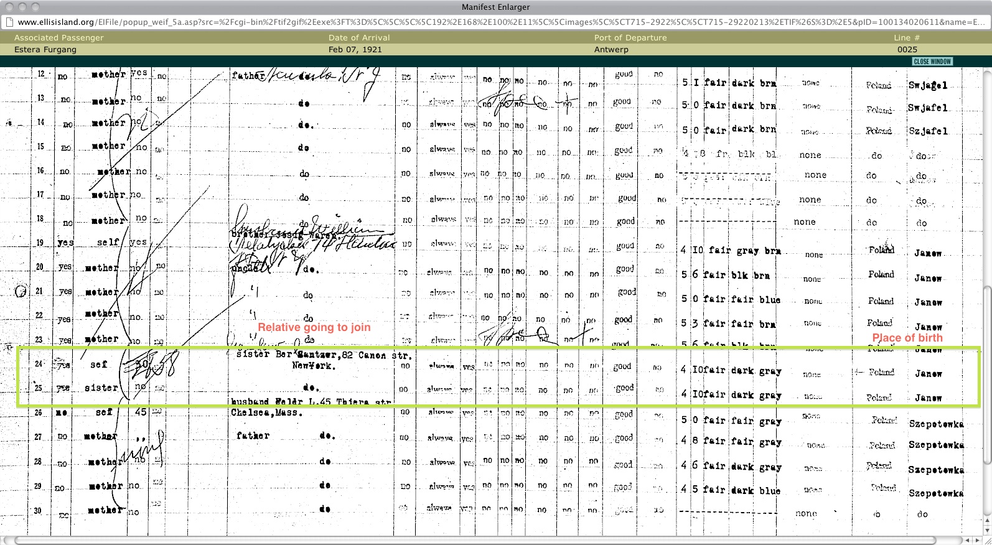
Task: Click 'father' on manifest line 27
Action: tap(253, 436)
